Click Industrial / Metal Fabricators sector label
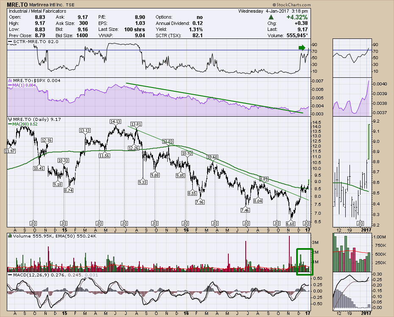394x317 pixels. click(x=37, y=11)
